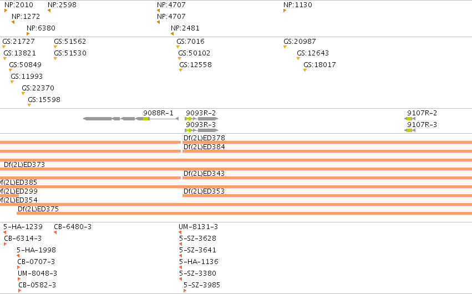This screenshot has width=472, height=294.
Task: Select the NP:2598 marker triangle
Action: (49, 11)
